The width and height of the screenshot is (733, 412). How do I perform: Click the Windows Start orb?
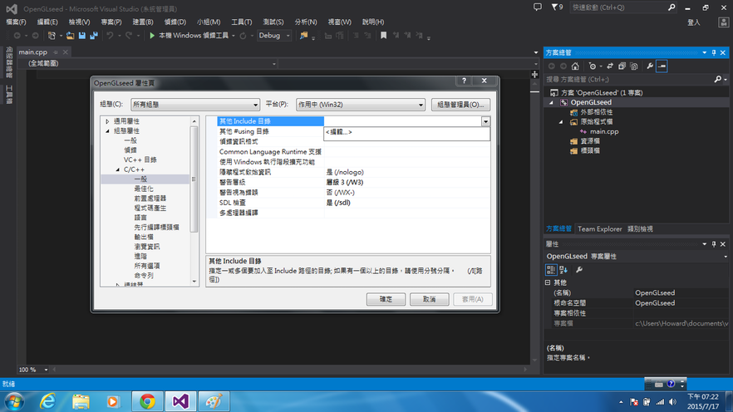(x=14, y=401)
